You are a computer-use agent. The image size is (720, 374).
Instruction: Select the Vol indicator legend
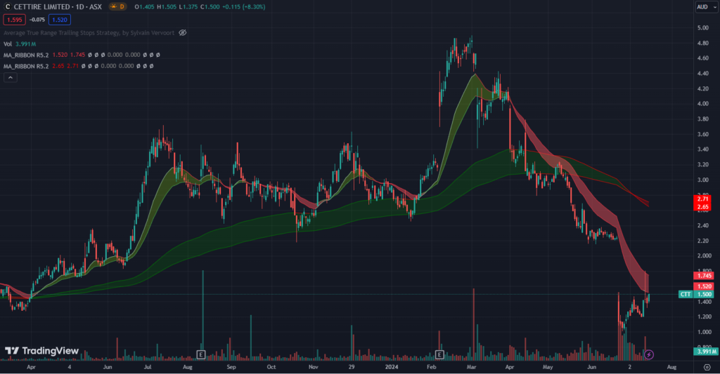point(8,44)
